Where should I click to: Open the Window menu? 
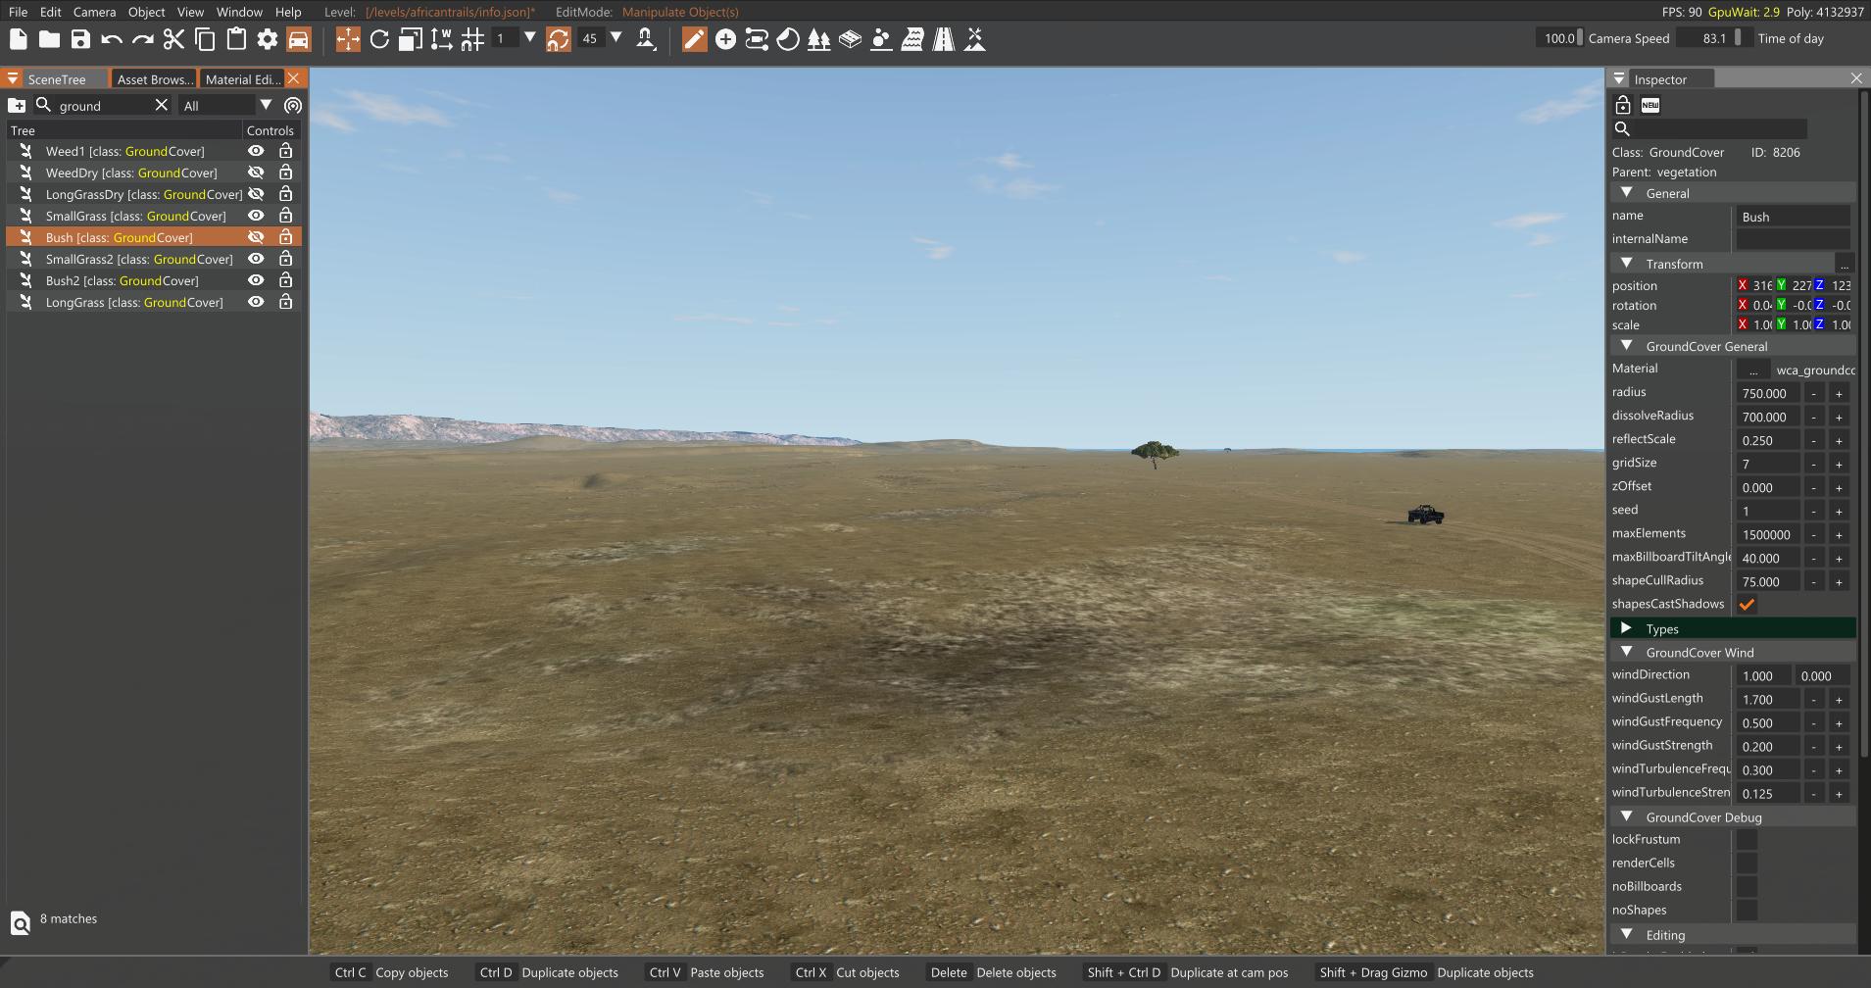[x=239, y=12]
